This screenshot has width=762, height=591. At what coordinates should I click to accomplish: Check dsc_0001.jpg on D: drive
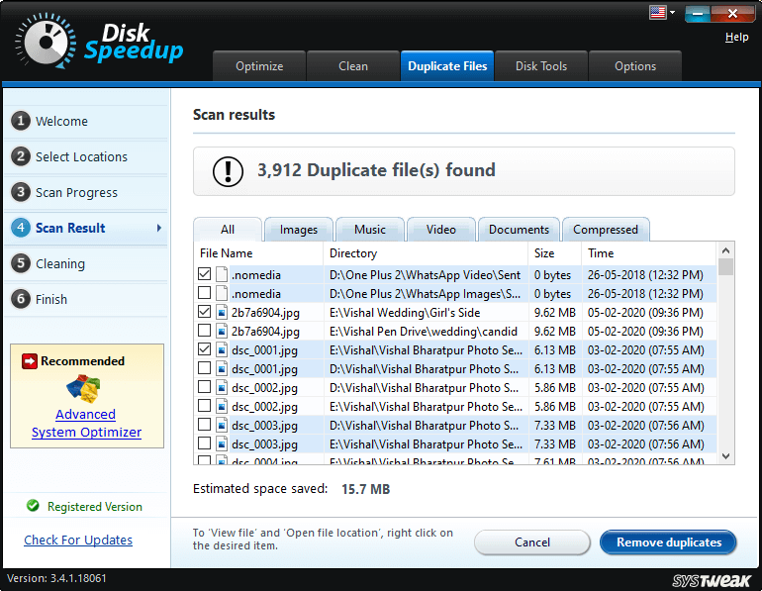[x=204, y=368]
